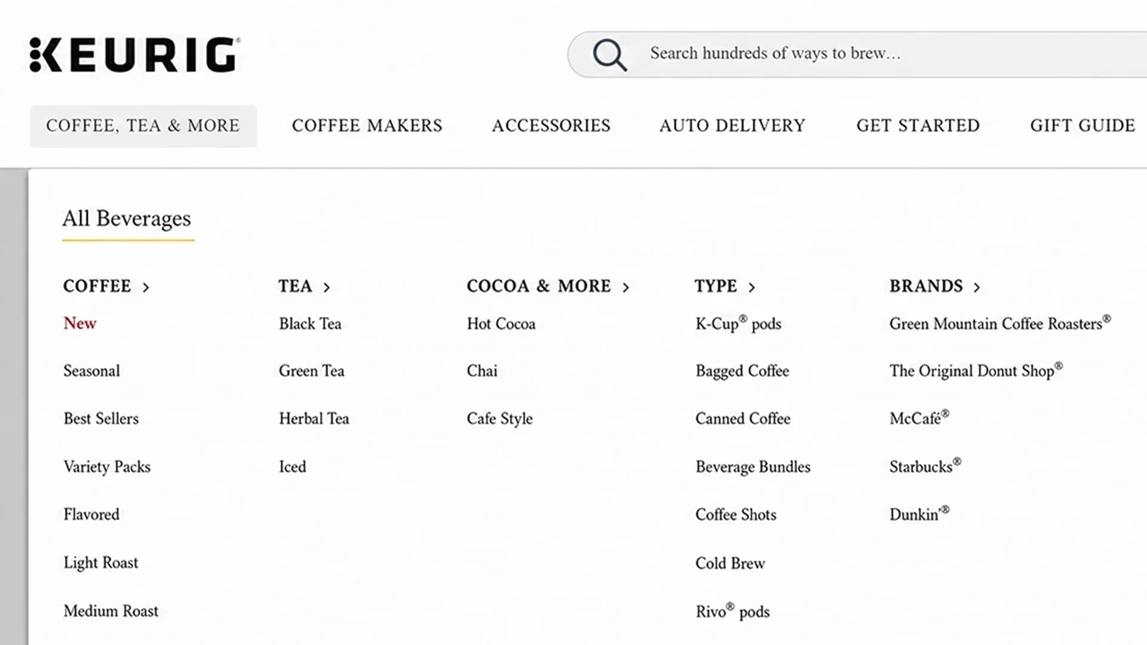
Task: Expand the COFFEE category chevron
Action: click(146, 288)
